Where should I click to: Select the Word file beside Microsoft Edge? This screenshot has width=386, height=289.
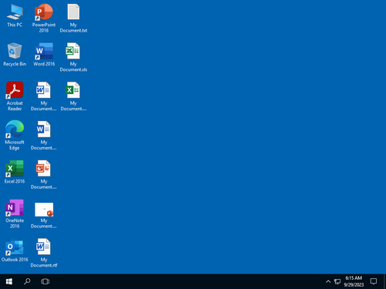pyautogui.click(x=44, y=136)
